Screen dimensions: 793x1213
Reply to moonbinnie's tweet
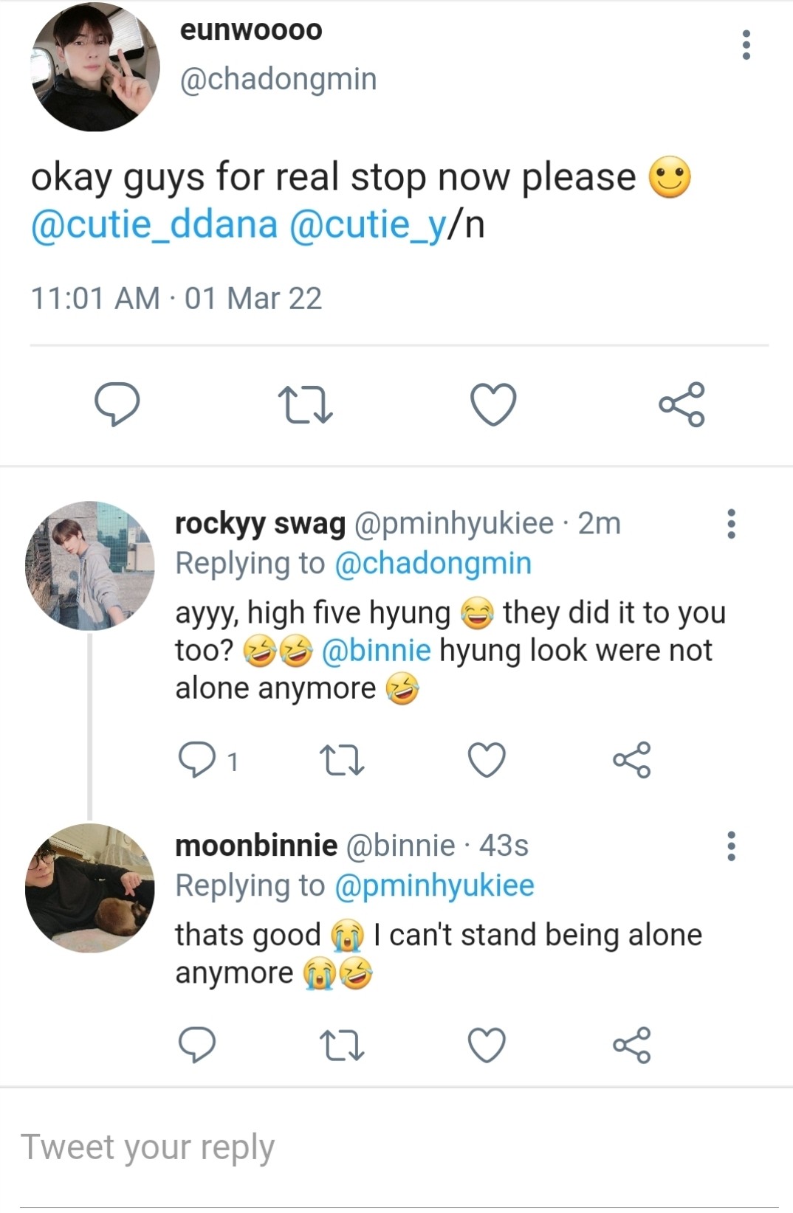pyautogui.click(x=197, y=1045)
